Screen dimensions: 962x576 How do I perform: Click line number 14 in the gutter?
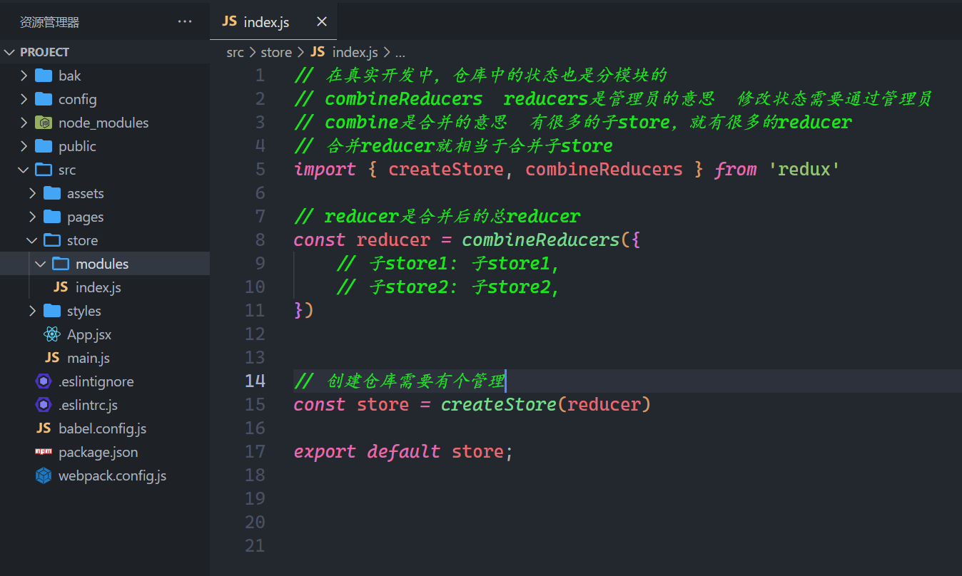click(x=255, y=381)
